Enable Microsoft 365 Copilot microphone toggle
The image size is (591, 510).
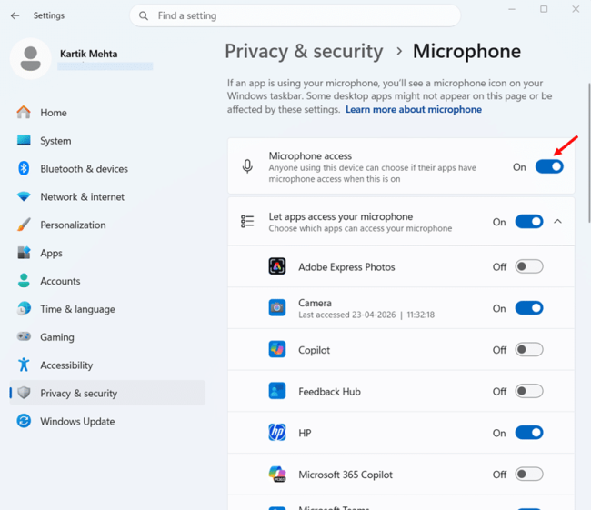tap(529, 474)
